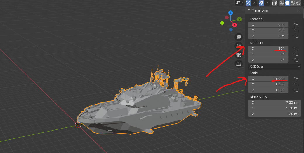
Task: Open the gizmo options dropdown arrow
Action: 254,3
